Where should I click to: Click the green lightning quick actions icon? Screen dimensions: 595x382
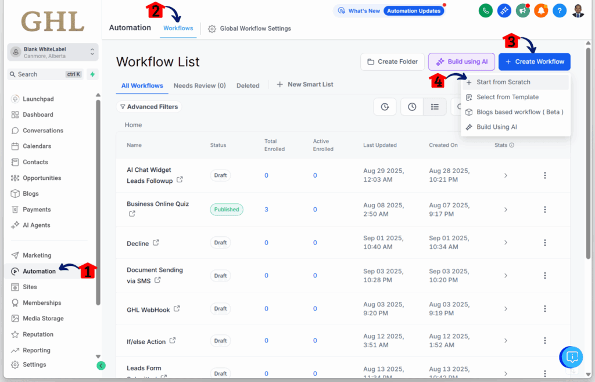pyautogui.click(x=92, y=74)
